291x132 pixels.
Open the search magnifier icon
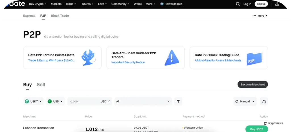click(238, 4)
